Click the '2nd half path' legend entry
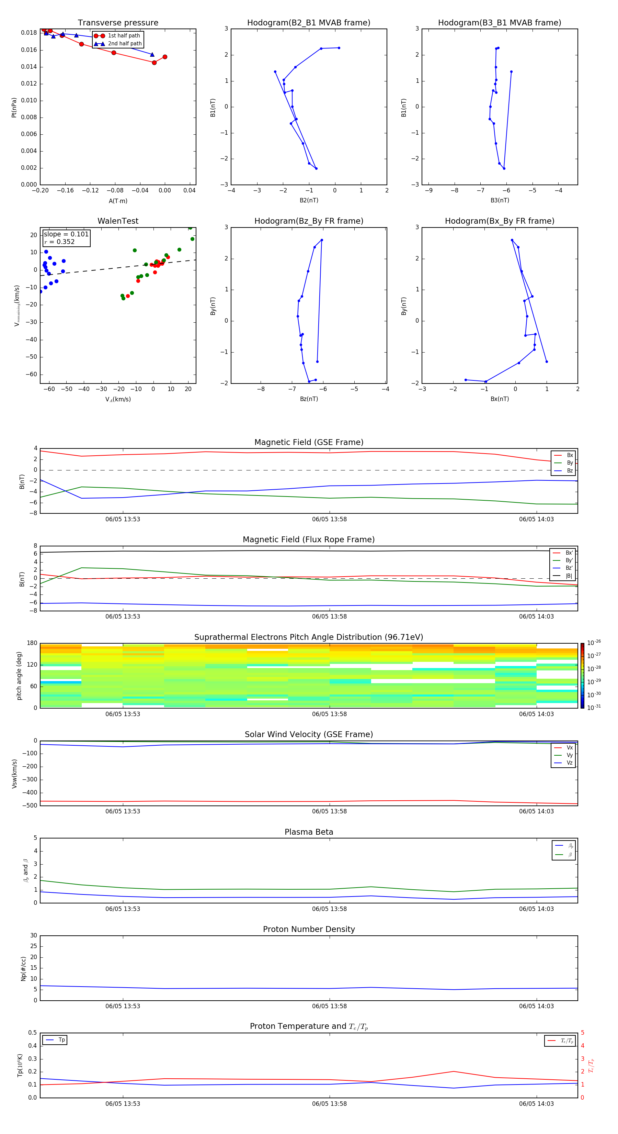Viewport: 618px width, 1134px height. (x=118, y=44)
